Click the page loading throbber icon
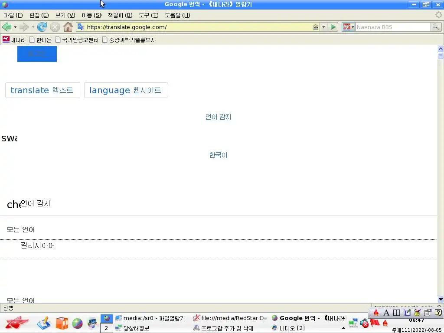Viewport: 444px width, 333px height. pos(439,15)
